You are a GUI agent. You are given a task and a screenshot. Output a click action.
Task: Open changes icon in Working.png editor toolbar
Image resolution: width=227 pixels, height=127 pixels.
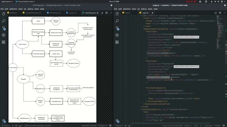coord(102,13)
